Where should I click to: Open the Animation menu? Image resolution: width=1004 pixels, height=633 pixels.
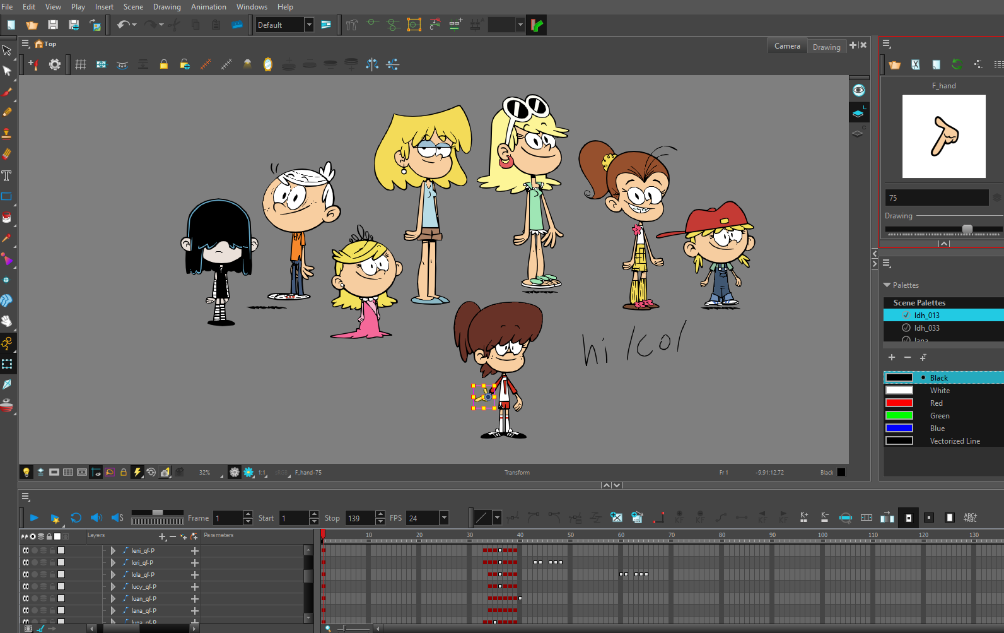point(208,7)
